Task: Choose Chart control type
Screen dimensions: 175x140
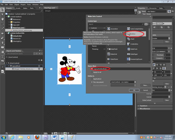Action: click(x=131, y=39)
